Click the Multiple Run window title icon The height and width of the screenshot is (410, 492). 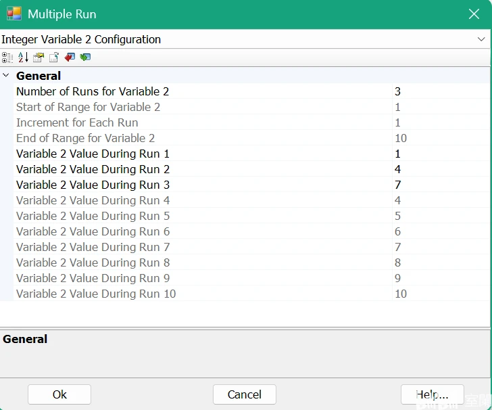14,14
